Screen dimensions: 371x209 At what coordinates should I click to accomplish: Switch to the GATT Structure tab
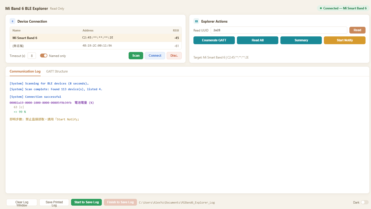57,71
